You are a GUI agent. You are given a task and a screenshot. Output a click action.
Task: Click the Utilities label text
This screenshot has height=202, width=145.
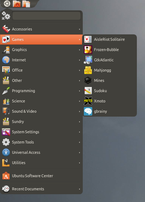pos(19,163)
